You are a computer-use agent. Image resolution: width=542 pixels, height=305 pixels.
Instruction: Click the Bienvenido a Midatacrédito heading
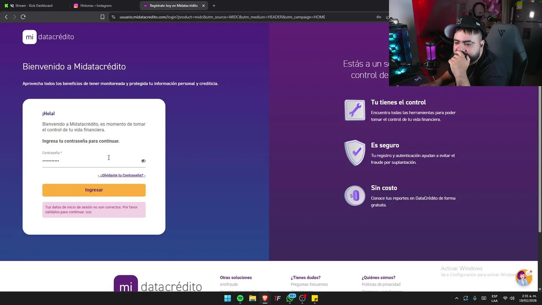click(74, 67)
